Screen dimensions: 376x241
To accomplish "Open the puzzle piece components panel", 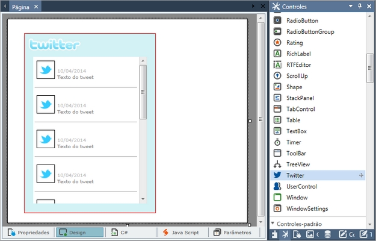I will click(274, 234).
